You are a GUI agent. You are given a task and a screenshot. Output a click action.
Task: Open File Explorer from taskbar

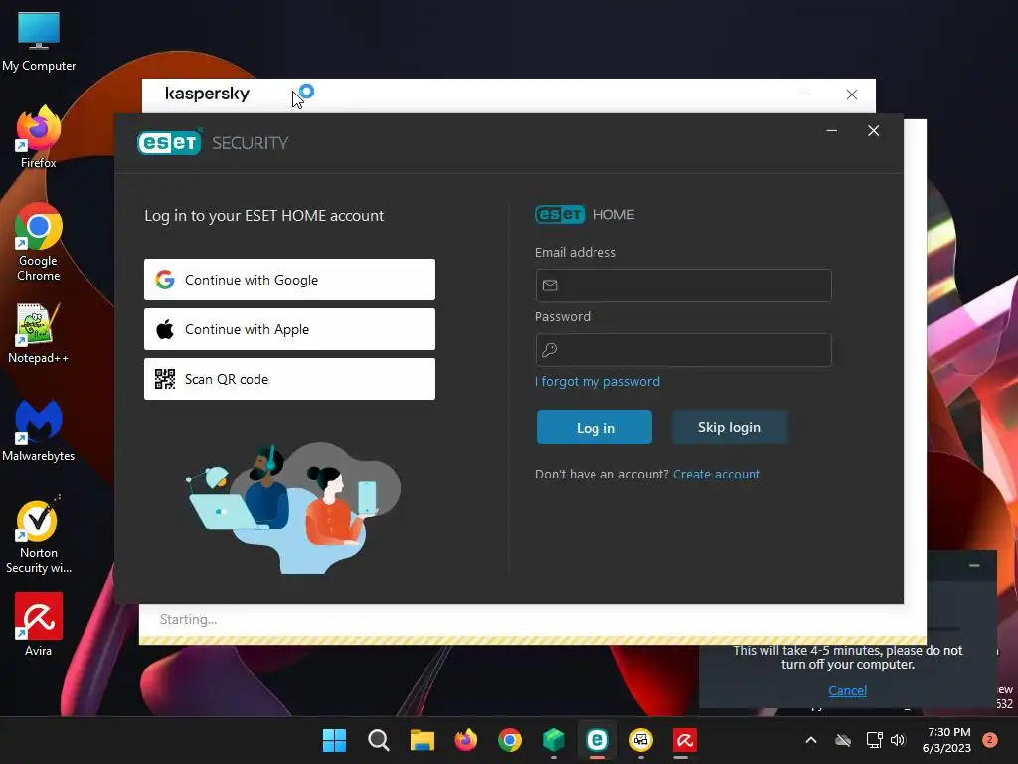click(x=422, y=740)
